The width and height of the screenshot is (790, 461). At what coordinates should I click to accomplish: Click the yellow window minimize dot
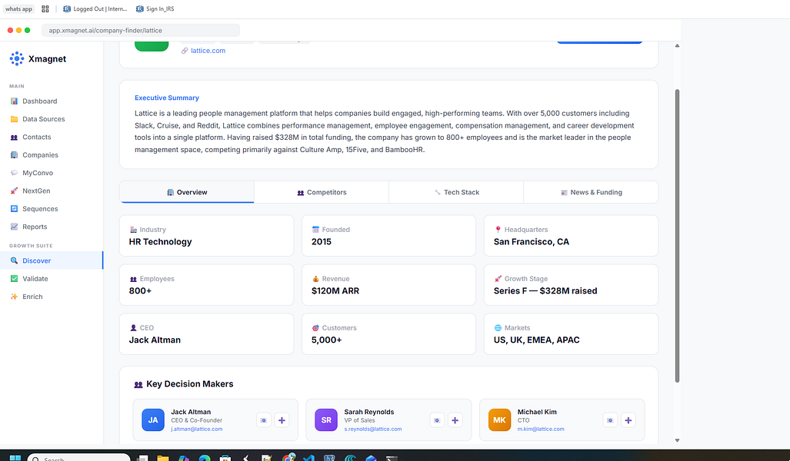pos(18,30)
